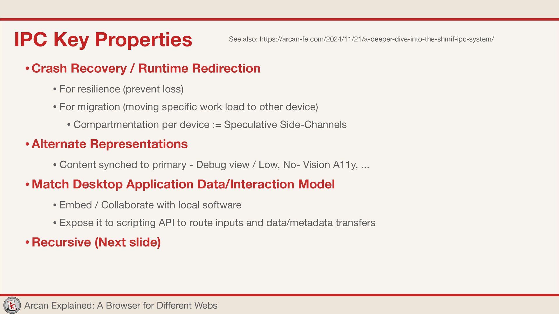Open the arcan-fe.com shmif IPC system link
This screenshot has height=314, width=559.
[x=376, y=39]
